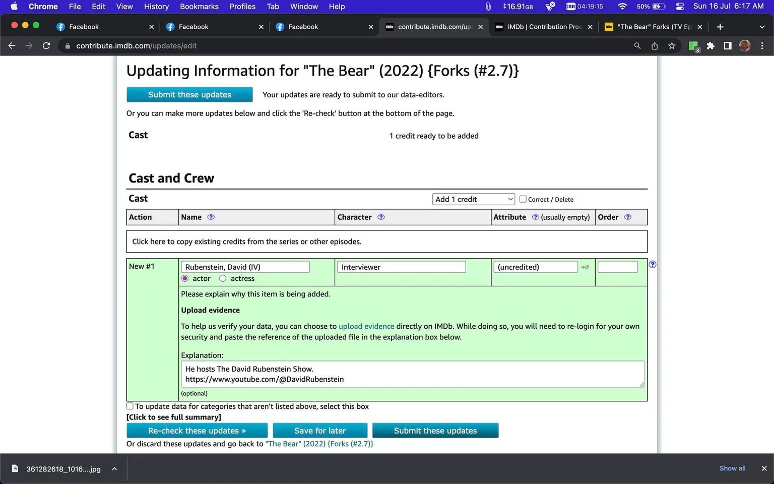
Task: Open the Add 1 credit dropdown
Action: (x=473, y=199)
